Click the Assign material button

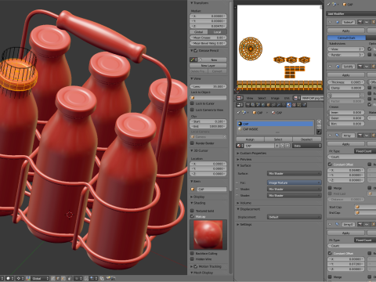point(250,139)
